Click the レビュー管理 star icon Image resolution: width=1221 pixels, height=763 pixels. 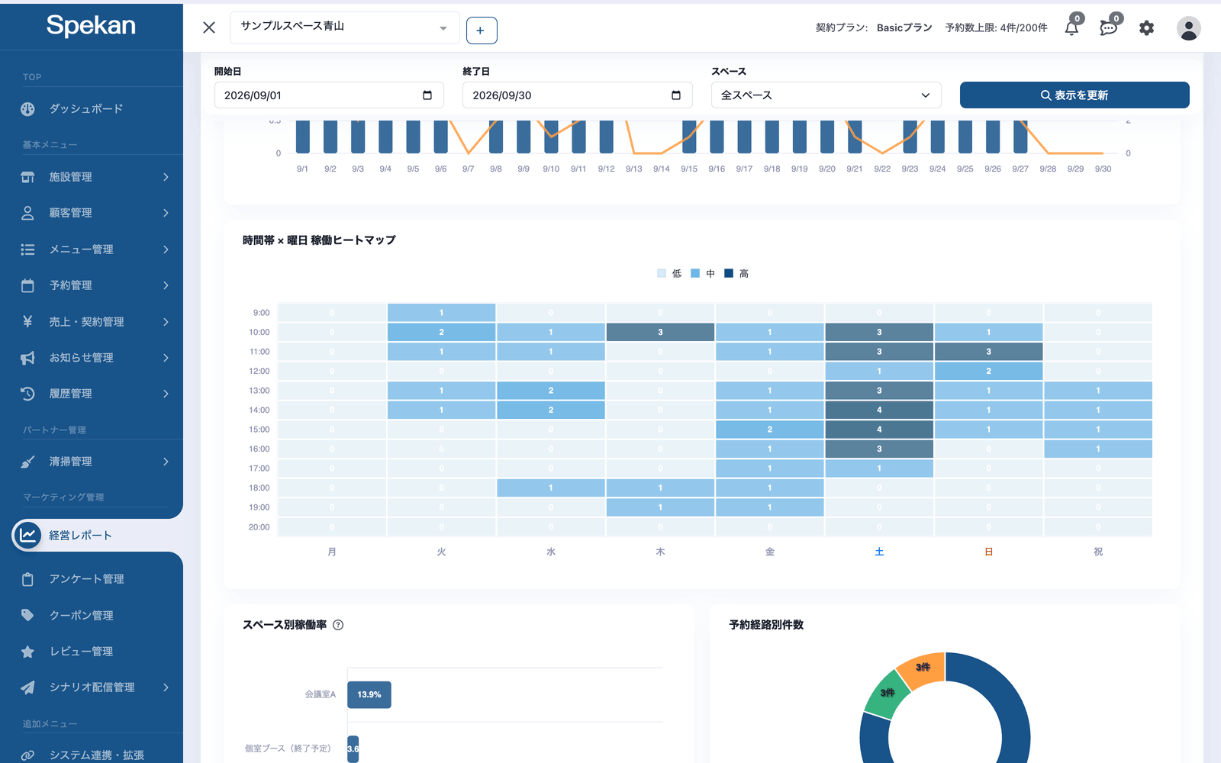27,652
